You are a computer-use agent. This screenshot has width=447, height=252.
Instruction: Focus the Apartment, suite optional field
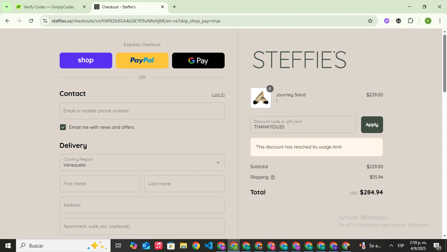[142, 226]
